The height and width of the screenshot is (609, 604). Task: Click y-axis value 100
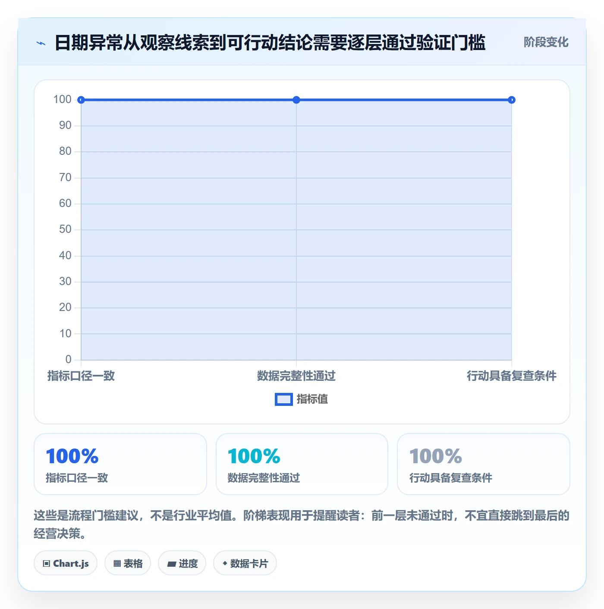[62, 100]
